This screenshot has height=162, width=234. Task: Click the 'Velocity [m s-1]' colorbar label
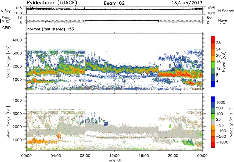[231, 122]
